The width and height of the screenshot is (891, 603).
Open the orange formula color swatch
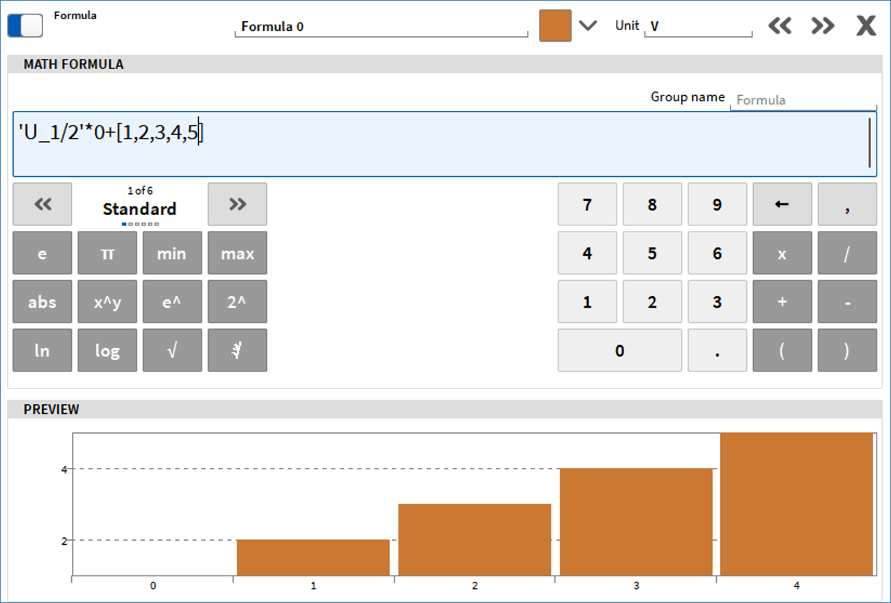555,26
